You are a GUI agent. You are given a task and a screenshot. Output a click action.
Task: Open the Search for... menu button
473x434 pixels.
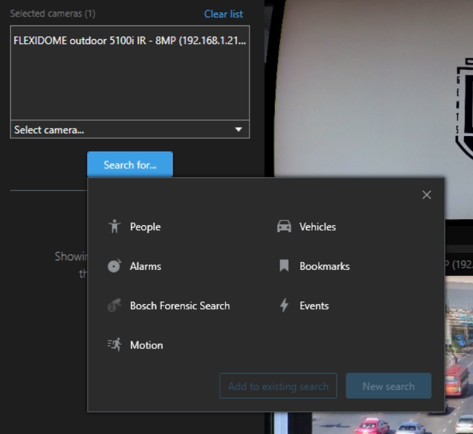(x=130, y=165)
